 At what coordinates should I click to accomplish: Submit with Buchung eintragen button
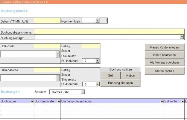click(x=121, y=83)
